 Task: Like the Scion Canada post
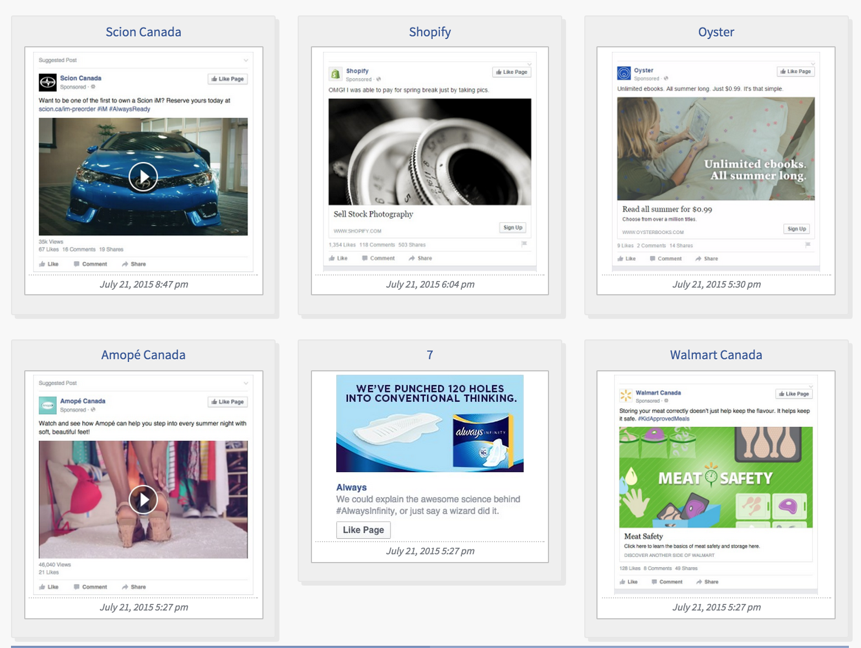[x=49, y=264]
